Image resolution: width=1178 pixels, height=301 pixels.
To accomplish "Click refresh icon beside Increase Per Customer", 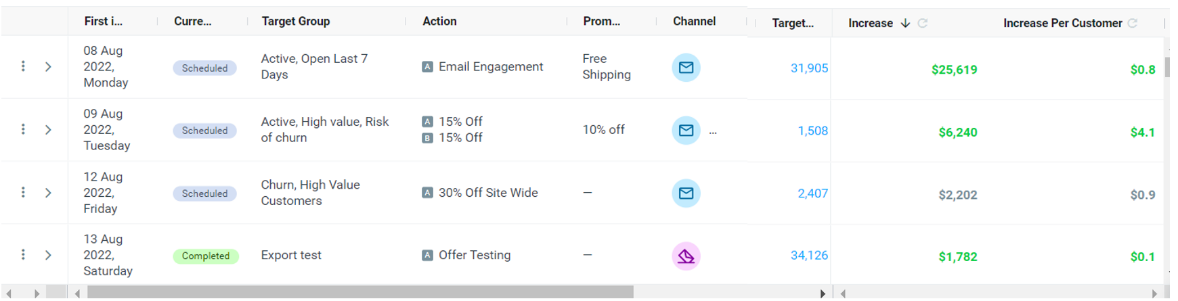I will tap(1132, 23).
